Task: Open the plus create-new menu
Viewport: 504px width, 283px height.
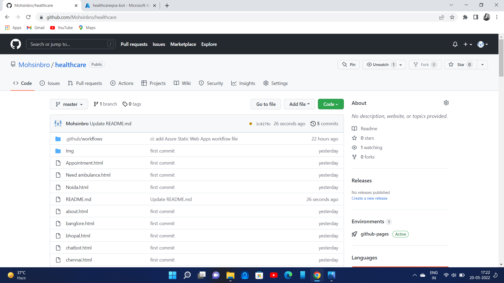Action: pos(468,44)
